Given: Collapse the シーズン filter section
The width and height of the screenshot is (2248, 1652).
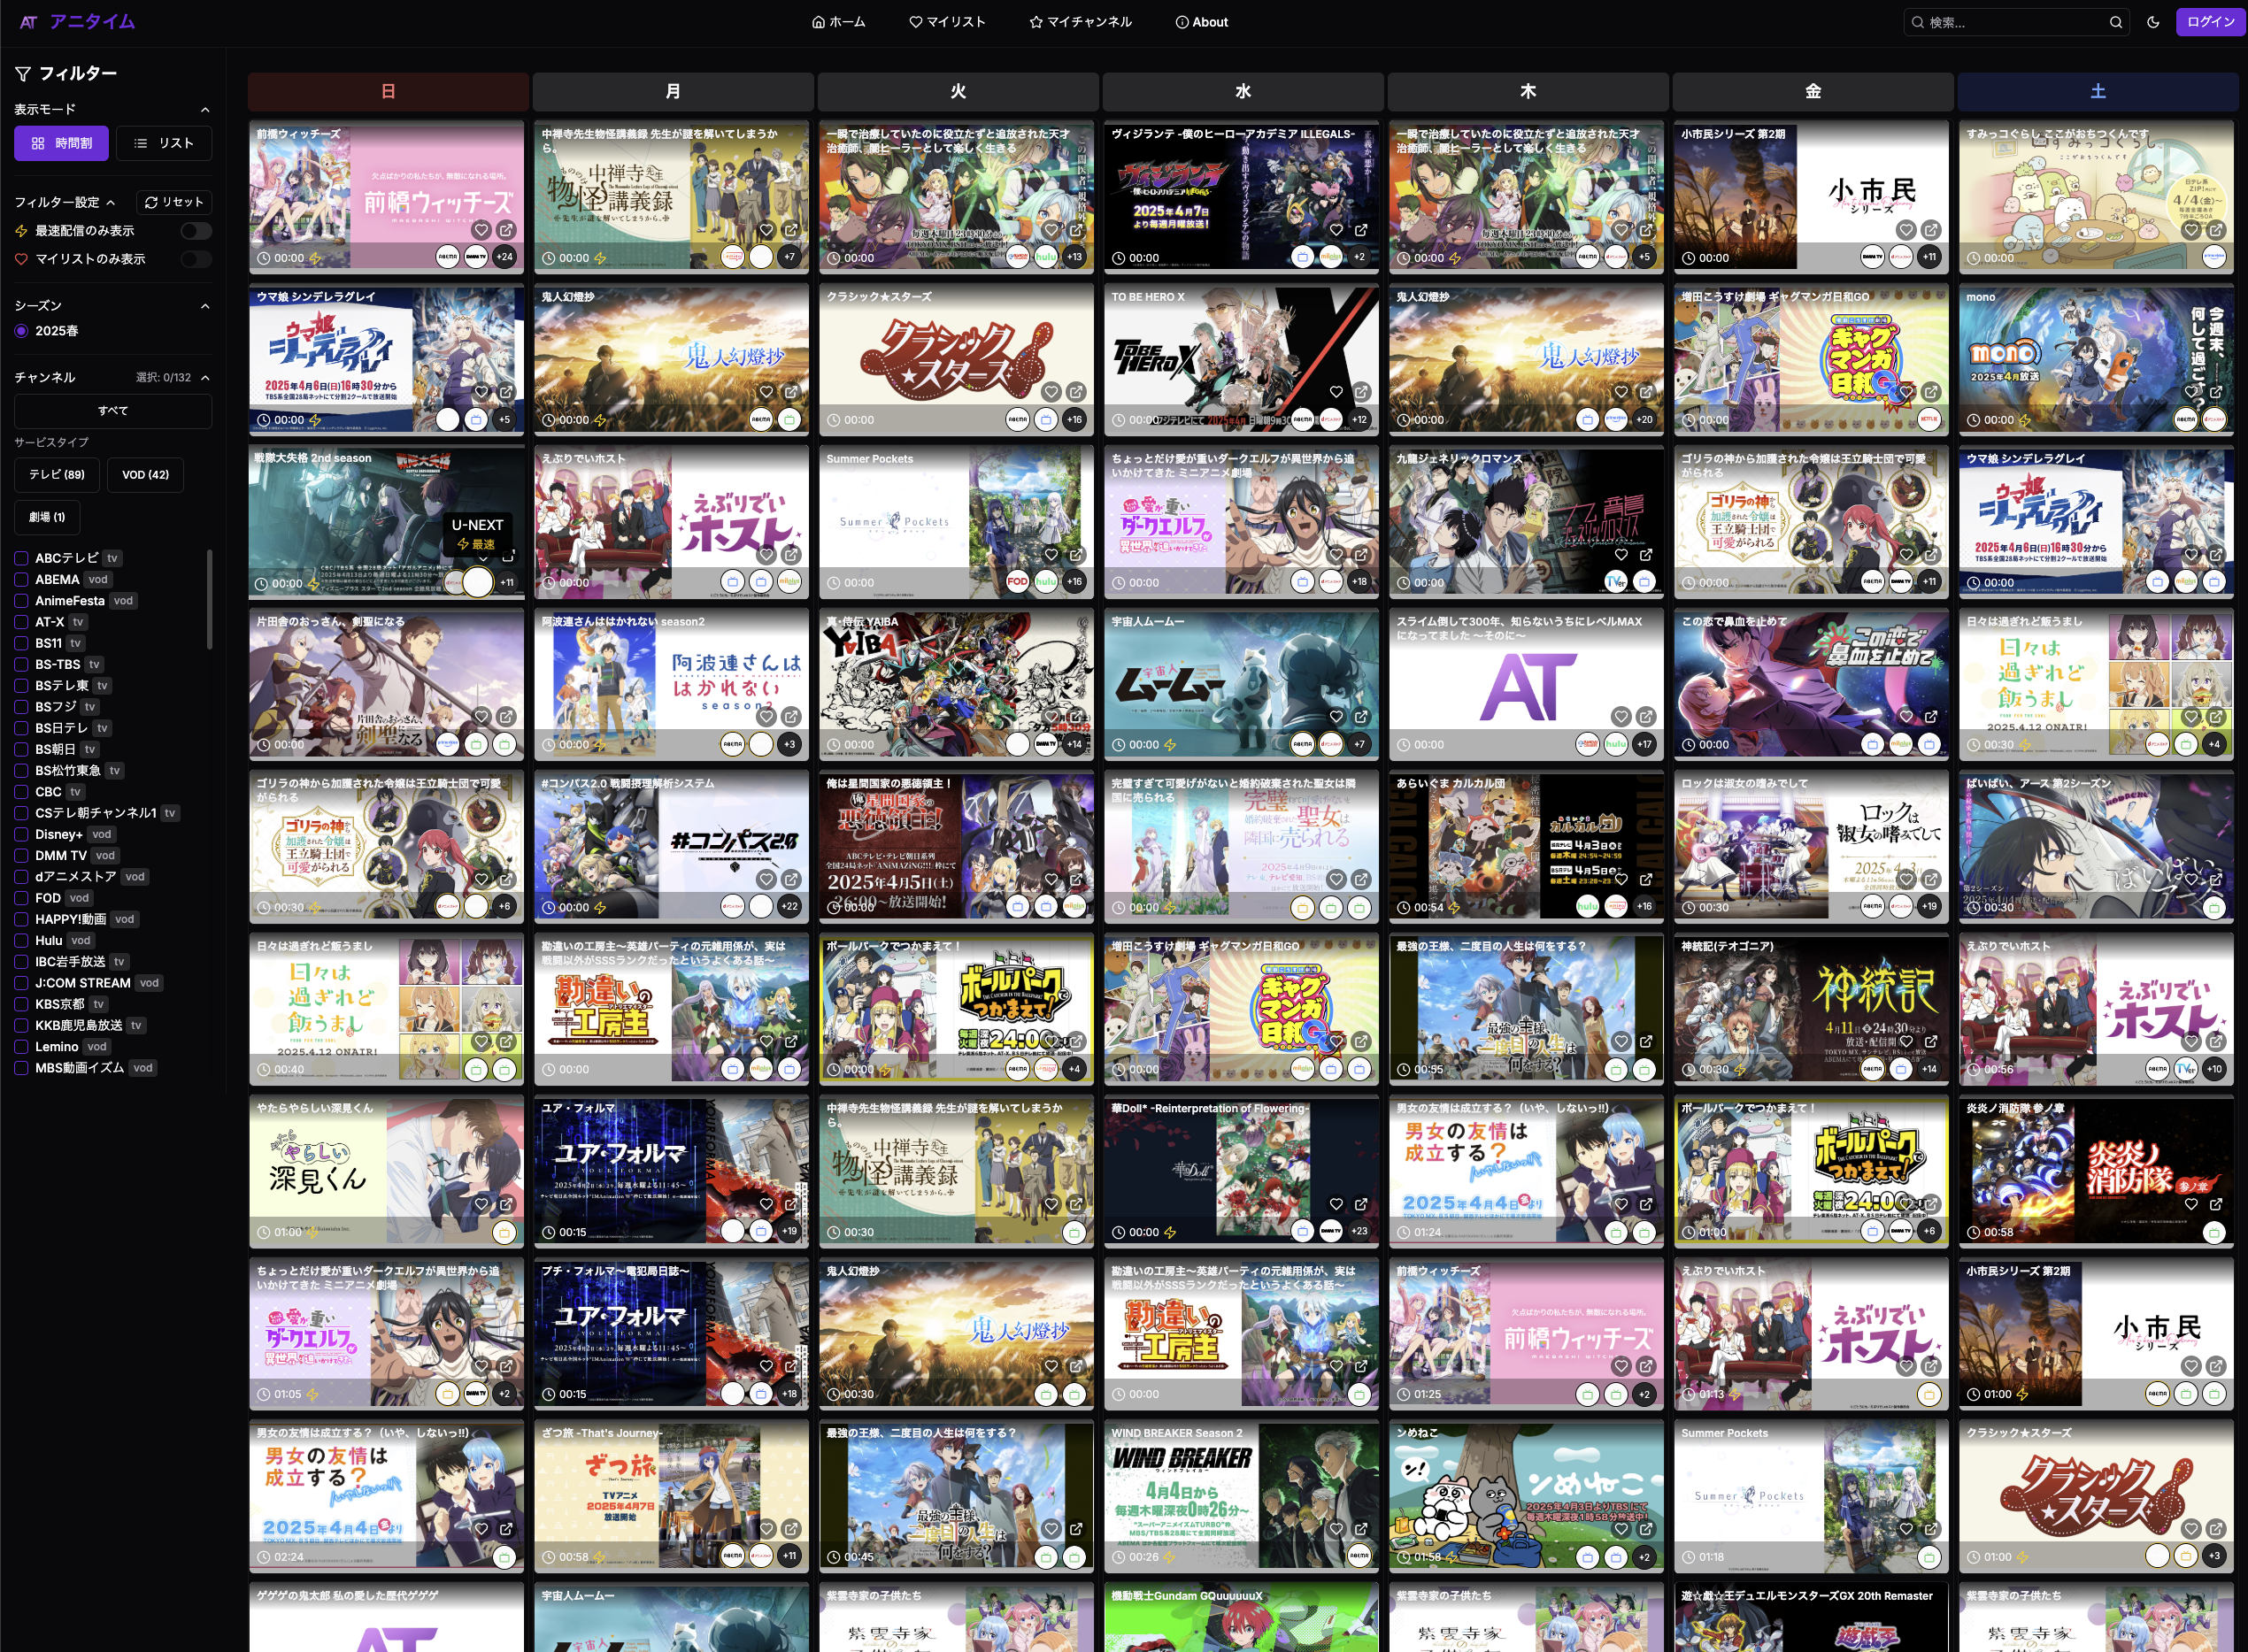Looking at the screenshot, I should (x=206, y=306).
